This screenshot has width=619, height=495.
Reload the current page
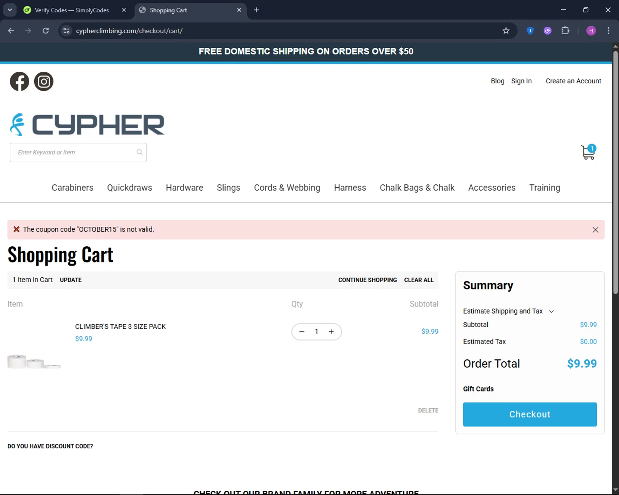(x=45, y=31)
